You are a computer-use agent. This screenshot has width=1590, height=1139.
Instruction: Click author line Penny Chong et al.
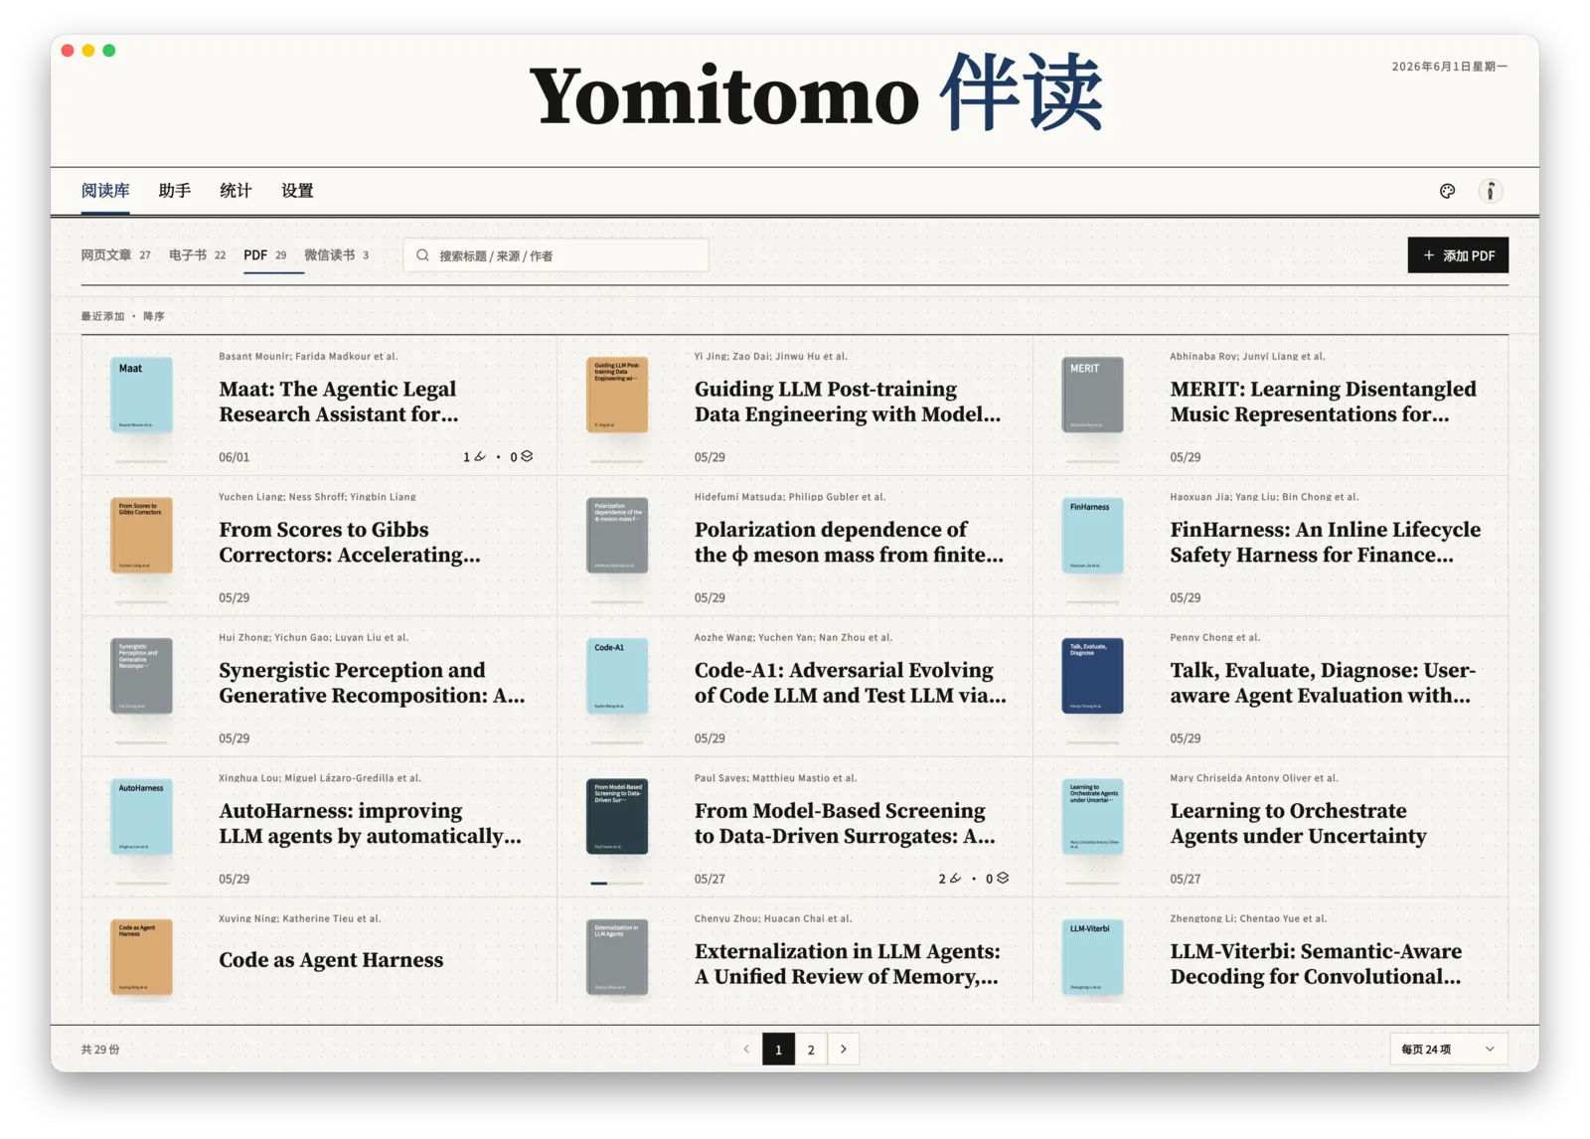1214,637
